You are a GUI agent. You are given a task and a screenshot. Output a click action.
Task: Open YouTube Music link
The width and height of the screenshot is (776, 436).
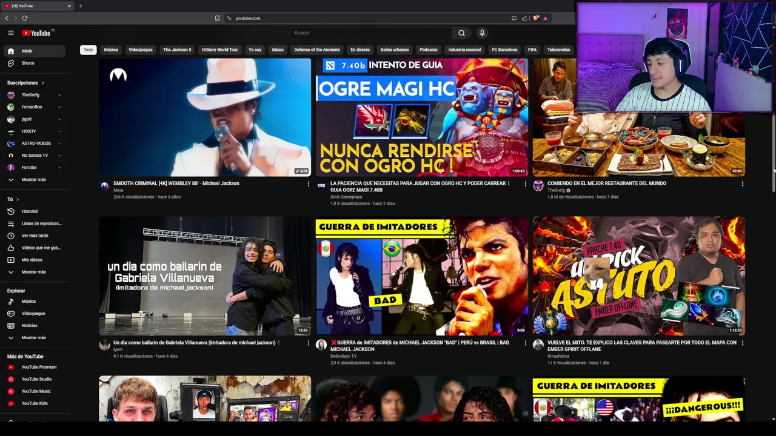pos(35,391)
